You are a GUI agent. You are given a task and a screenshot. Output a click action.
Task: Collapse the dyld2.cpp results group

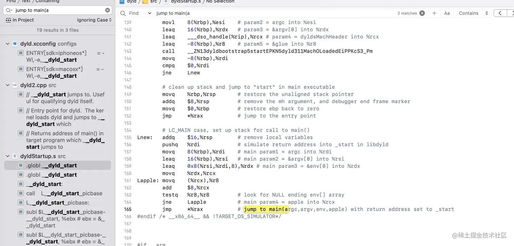pos(7,85)
